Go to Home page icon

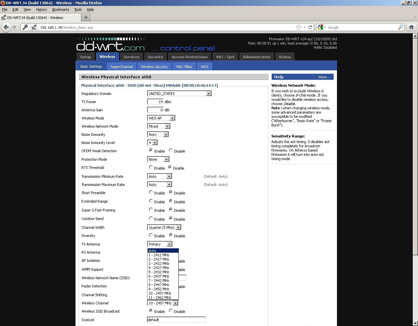411,27
